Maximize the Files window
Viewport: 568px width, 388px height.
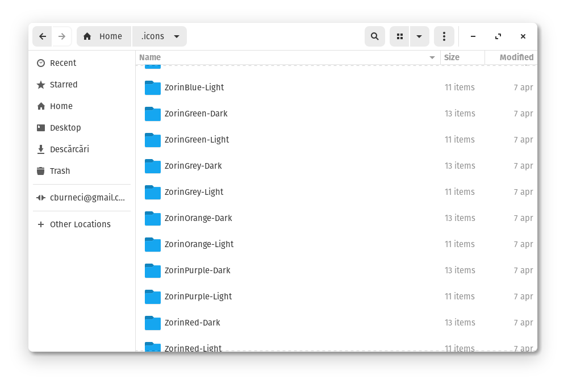click(x=498, y=36)
